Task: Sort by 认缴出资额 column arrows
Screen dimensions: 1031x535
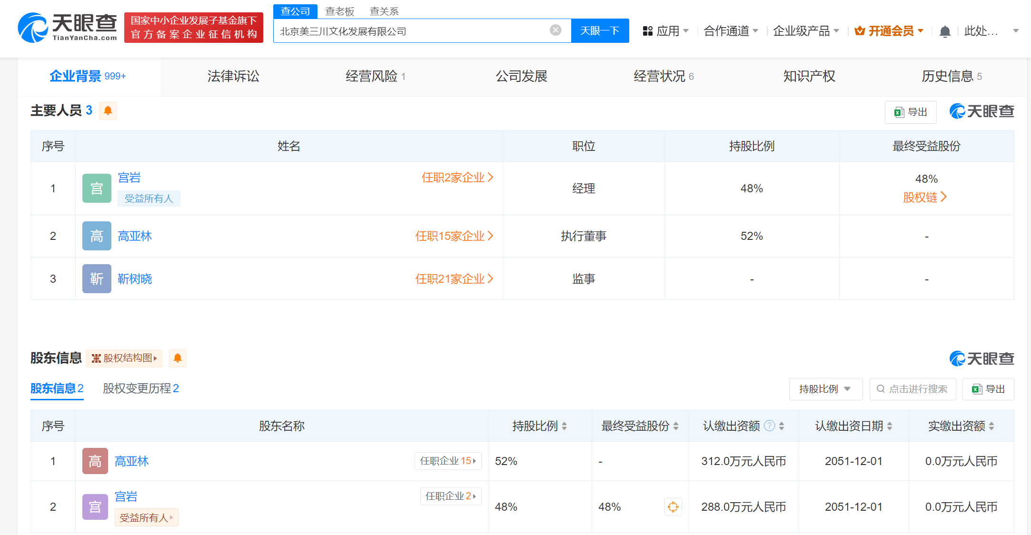Action: pos(782,426)
